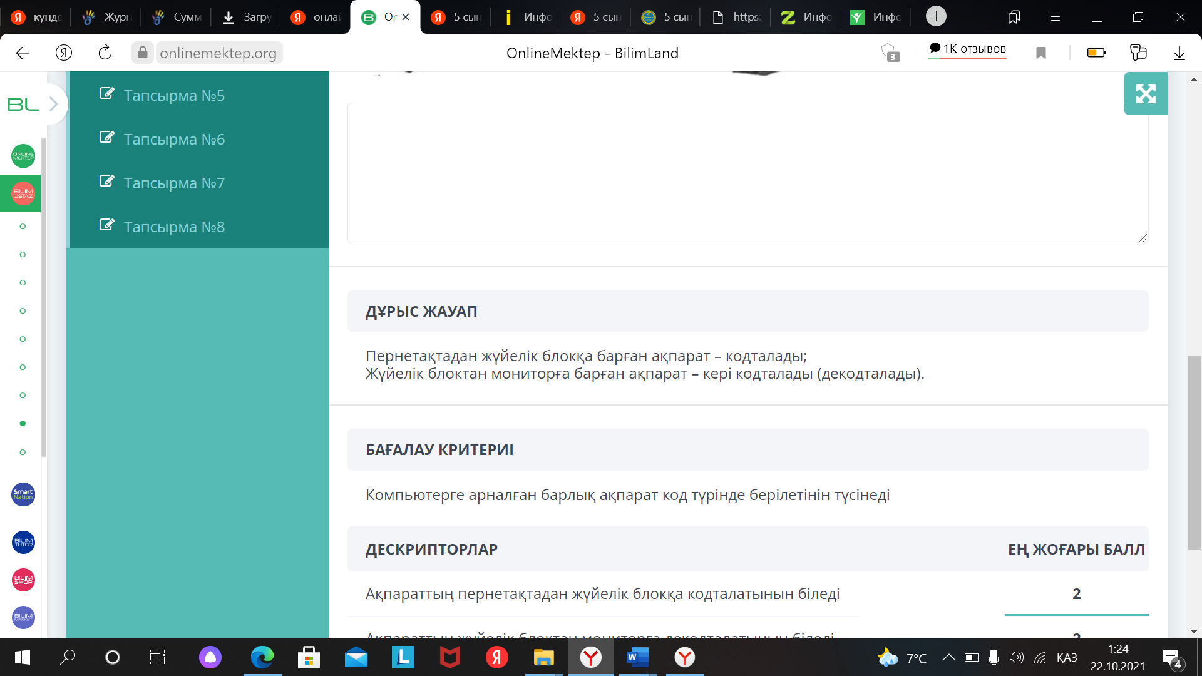Open the 1K отзывов reviews link

[x=967, y=49]
